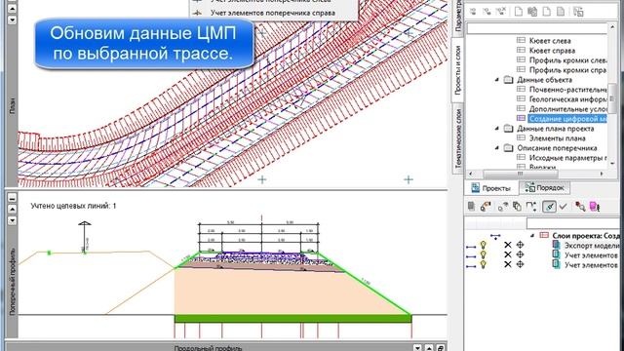The image size is (624, 351).
Task: Toggle lightbulb visibility for Экспорт модели layer
Action: pyautogui.click(x=484, y=245)
